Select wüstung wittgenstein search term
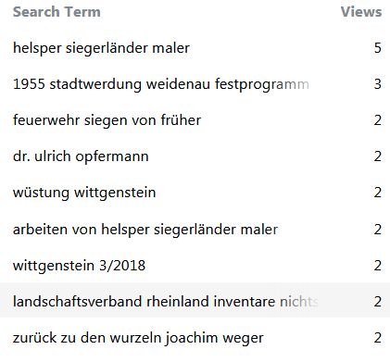The image size is (390, 362). tap(84, 193)
